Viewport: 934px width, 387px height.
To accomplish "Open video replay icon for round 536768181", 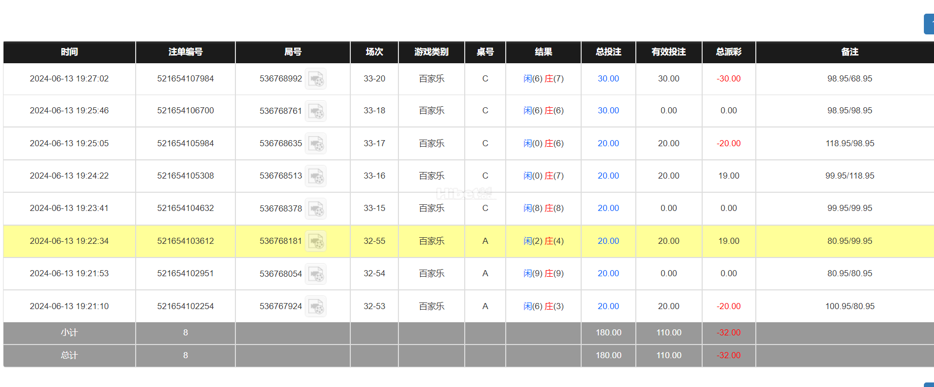I will click(316, 241).
